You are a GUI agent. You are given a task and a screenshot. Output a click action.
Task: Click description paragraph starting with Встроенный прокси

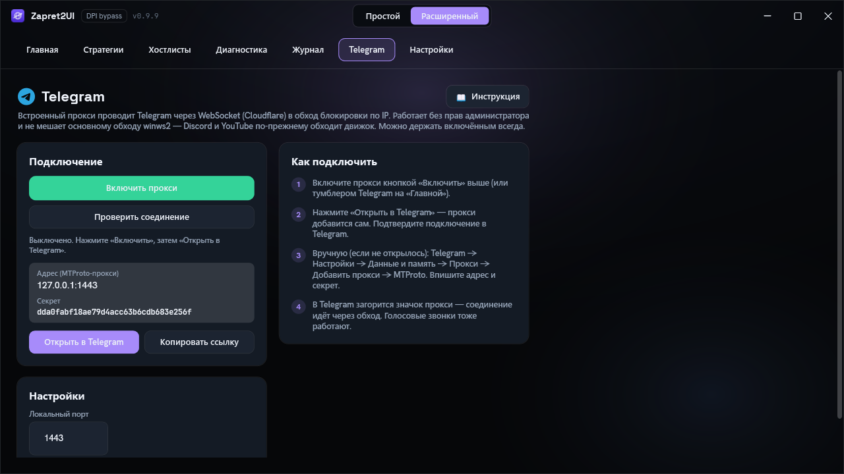(274, 120)
